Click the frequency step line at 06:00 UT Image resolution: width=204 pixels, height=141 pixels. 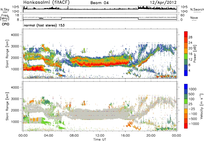pos(61,18)
